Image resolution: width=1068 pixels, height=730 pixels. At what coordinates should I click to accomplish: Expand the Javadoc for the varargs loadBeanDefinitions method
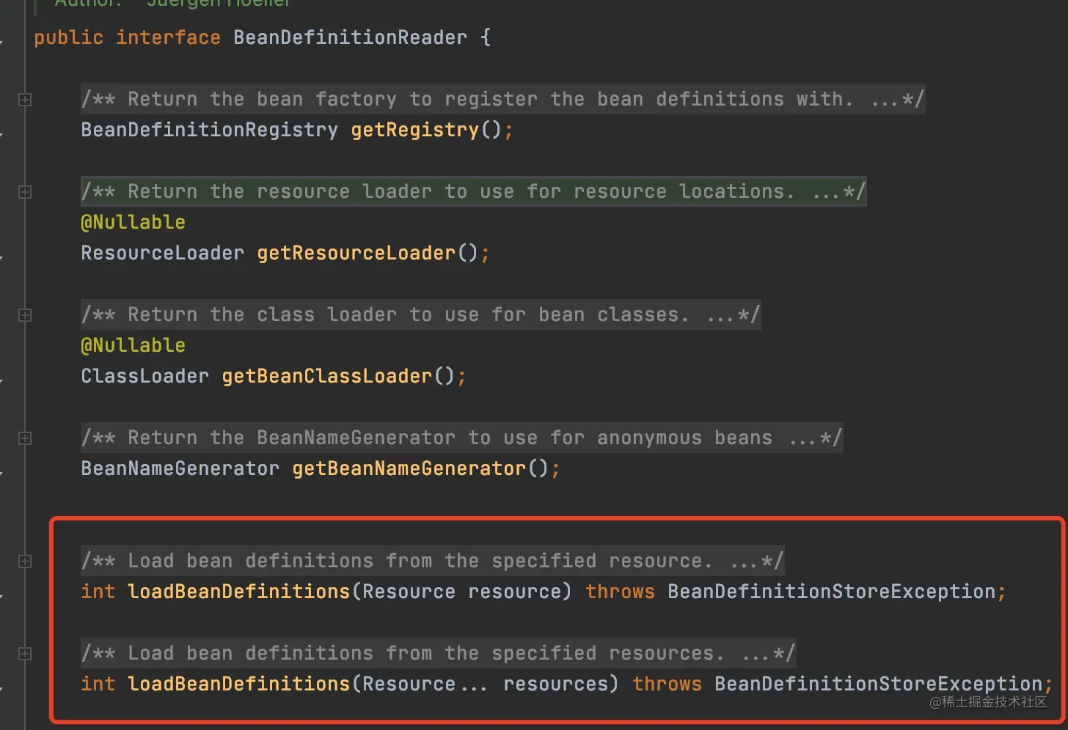(x=24, y=653)
